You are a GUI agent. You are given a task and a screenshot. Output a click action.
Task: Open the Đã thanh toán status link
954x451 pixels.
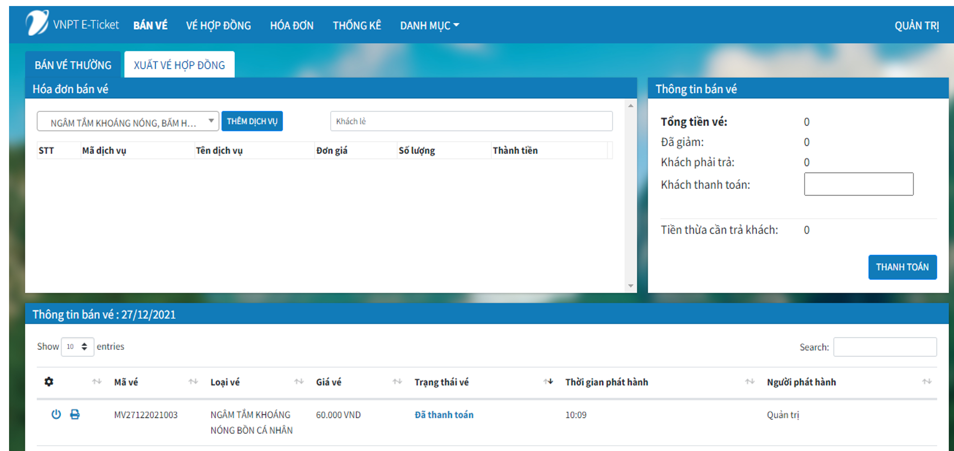point(444,415)
